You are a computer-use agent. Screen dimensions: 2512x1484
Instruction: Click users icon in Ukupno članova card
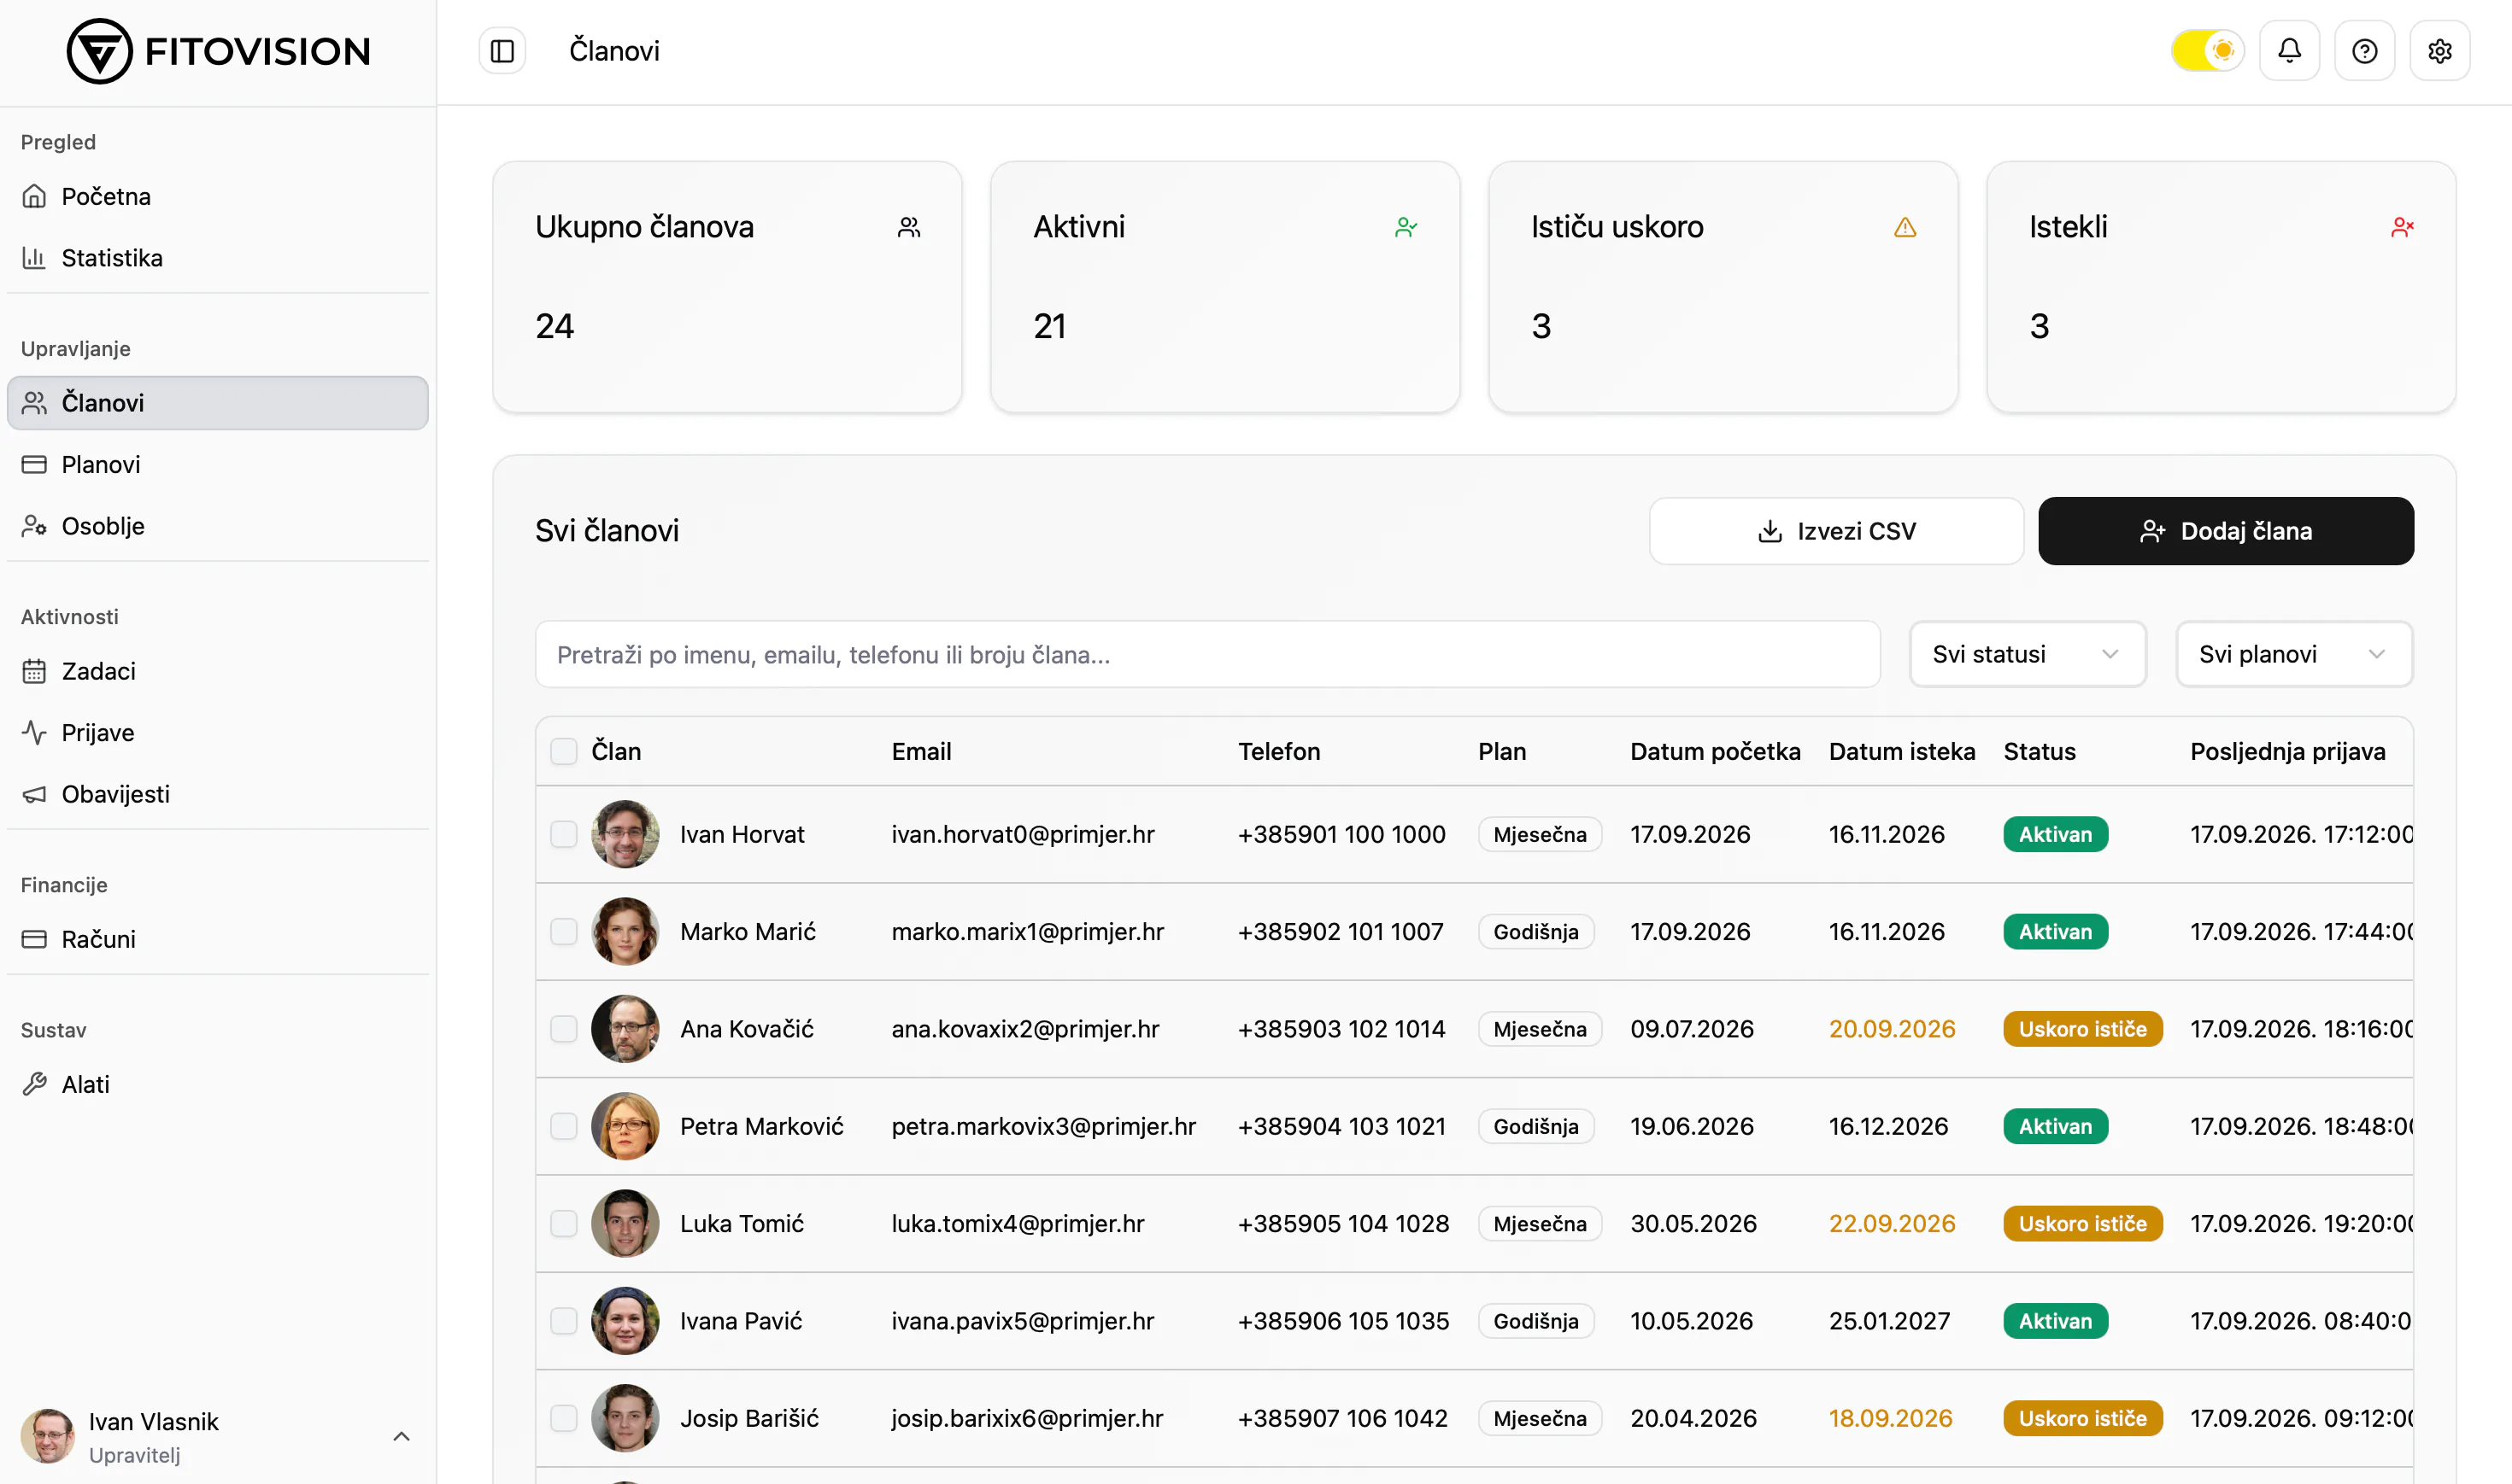pyautogui.click(x=908, y=227)
